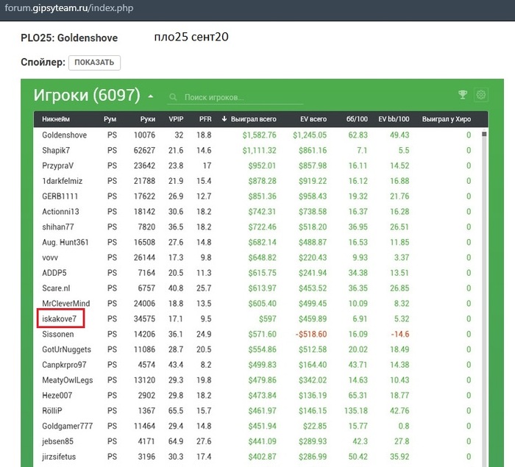Click the PLO25: Goldenshove heading

(x=69, y=38)
